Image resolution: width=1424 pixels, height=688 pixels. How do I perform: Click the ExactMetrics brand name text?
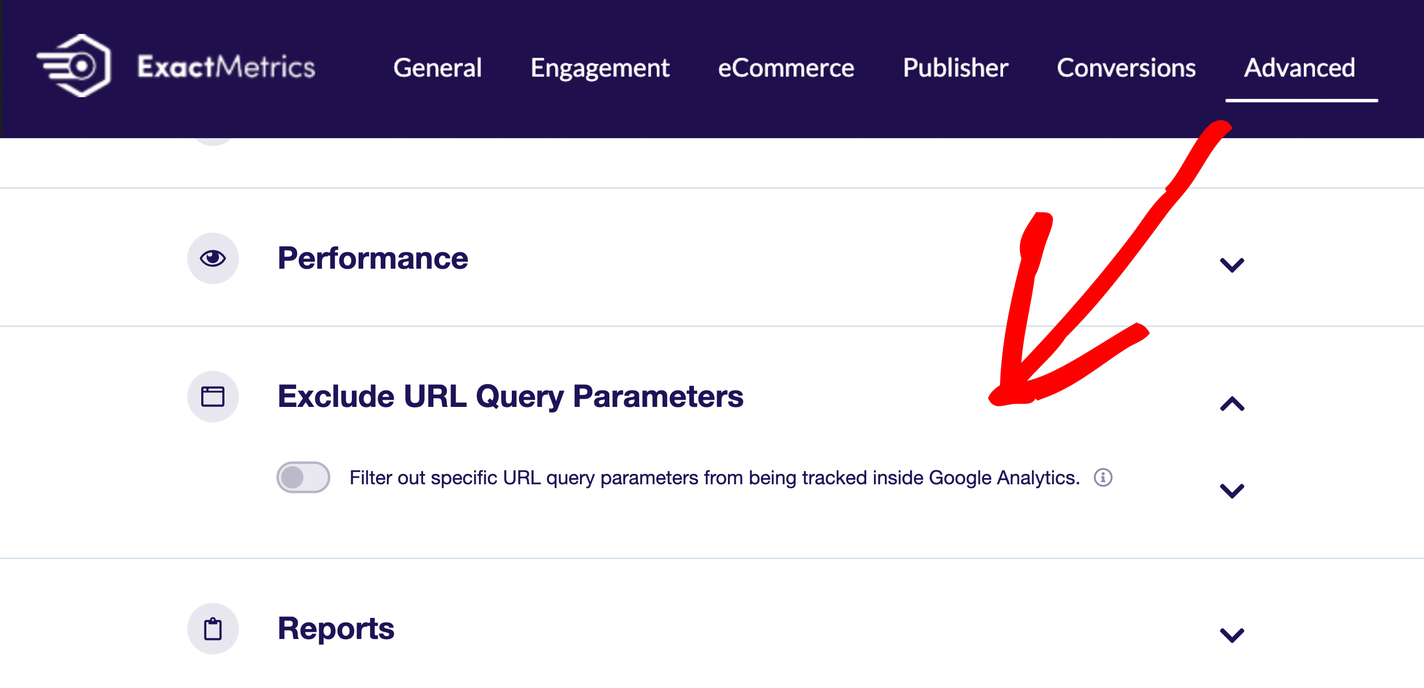[x=226, y=67]
